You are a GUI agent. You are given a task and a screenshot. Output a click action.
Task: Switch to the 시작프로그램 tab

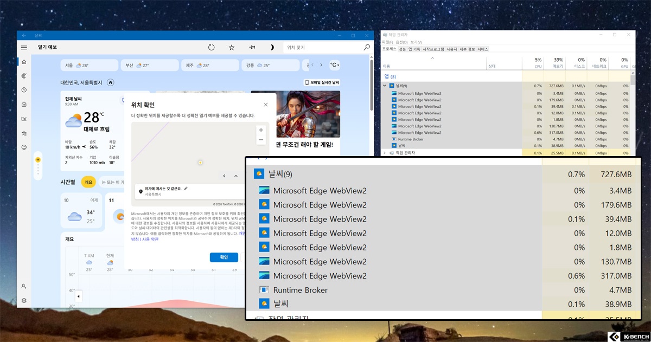coord(433,49)
